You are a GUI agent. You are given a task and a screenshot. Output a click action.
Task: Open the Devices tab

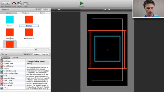click(42, 13)
